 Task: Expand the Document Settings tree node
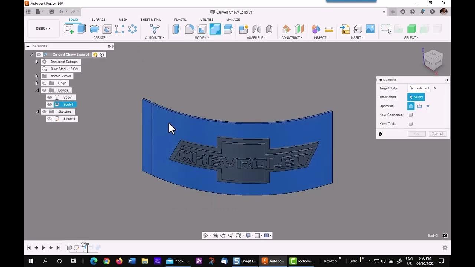coord(37,62)
